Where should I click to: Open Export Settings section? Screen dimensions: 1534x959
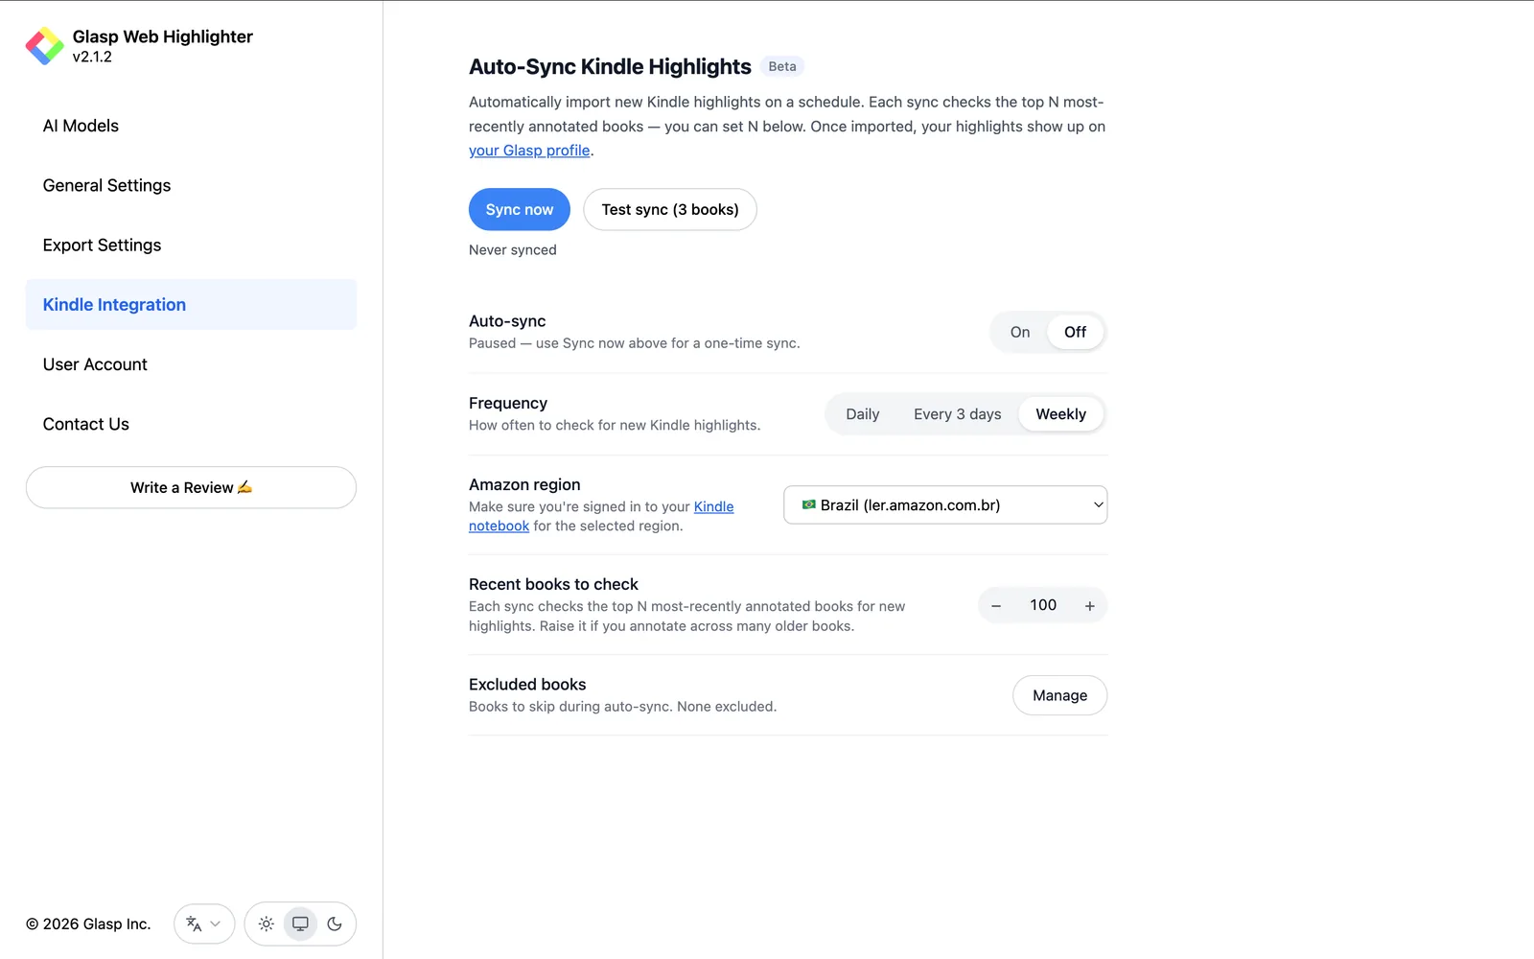tap(191, 245)
